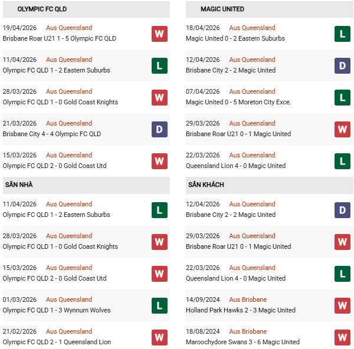The width and height of the screenshot is (354, 349).
Task: Click Brisbane City 4 - 4 Olympic FC QLD score
Action: 52,134
